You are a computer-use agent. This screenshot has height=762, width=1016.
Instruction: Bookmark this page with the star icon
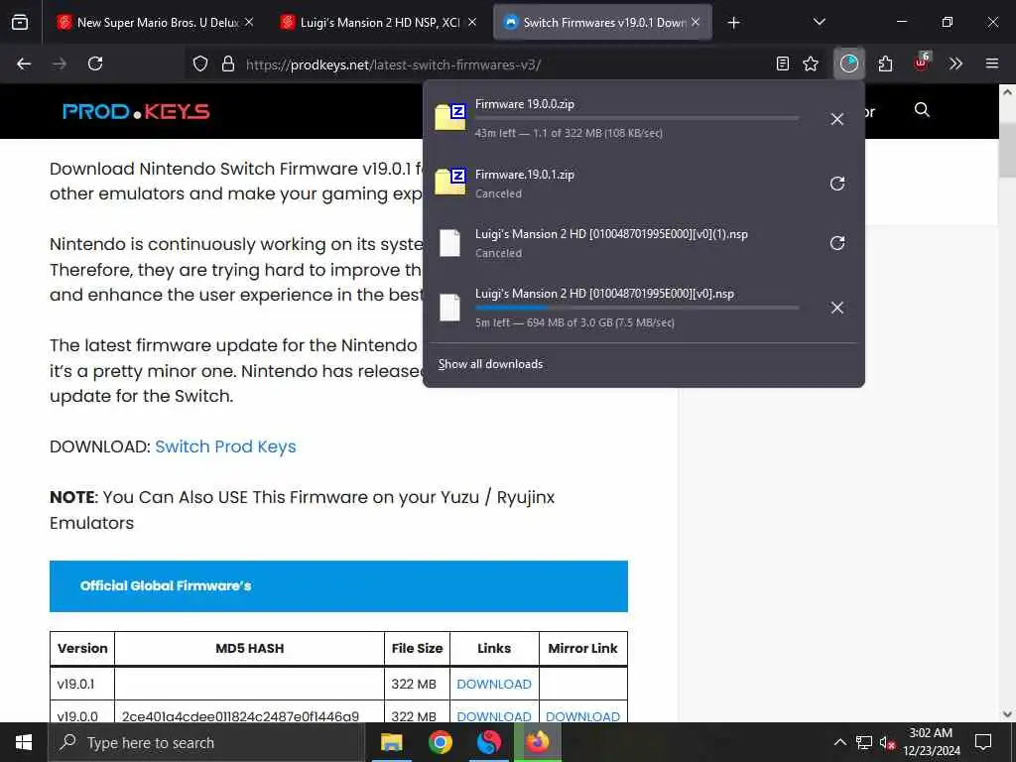point(811,63)
